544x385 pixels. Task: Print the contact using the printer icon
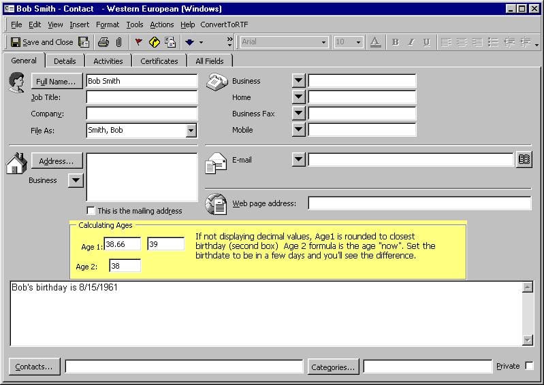[103, 42]
